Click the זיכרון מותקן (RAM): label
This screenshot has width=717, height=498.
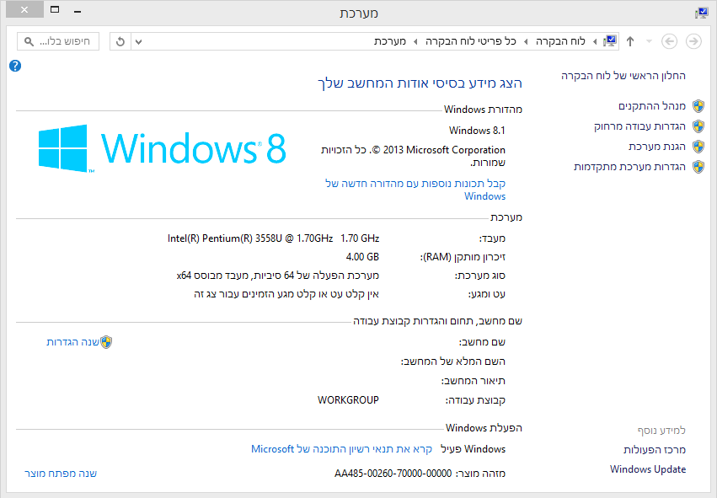(x=463, y=257)
